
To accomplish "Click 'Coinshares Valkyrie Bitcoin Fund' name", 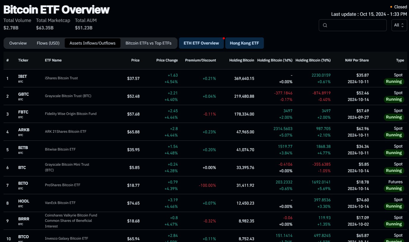I will tap(71, 221).
